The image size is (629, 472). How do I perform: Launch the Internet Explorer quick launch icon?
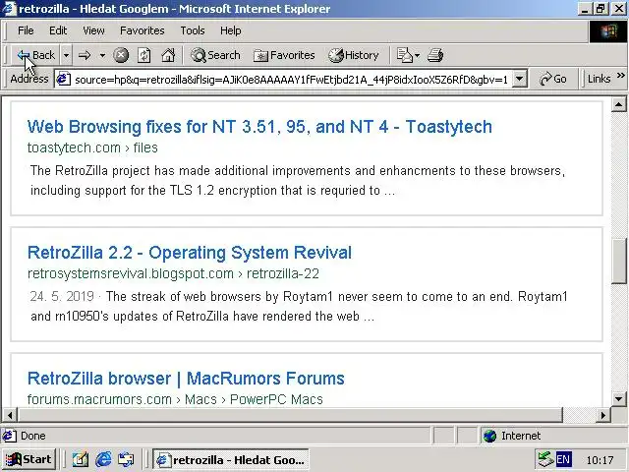[x=103, y=459]
